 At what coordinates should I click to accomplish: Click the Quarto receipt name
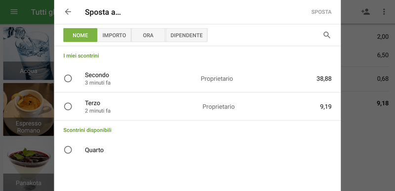coord(94,150)
